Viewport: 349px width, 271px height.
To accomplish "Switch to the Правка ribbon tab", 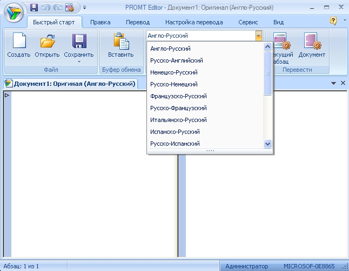I will (x=100, y=22).
